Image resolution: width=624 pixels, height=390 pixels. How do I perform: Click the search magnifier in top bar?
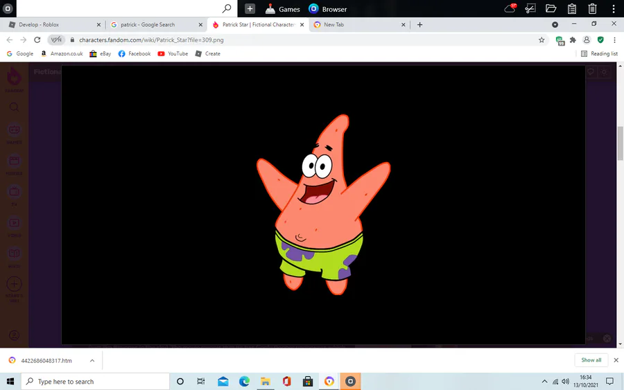pyautogui.click(x=227, y=8)
